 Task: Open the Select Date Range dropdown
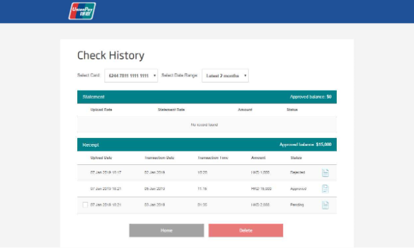click(x=225, y=76)
